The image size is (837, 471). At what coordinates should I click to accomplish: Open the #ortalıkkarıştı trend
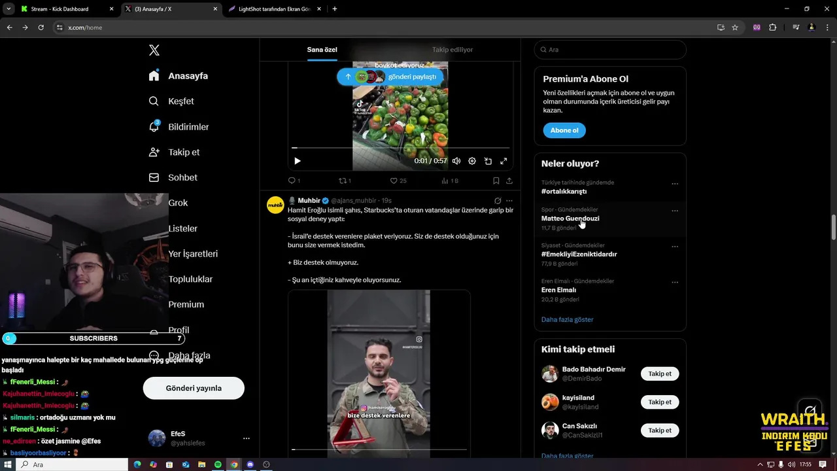coord(564,192)
